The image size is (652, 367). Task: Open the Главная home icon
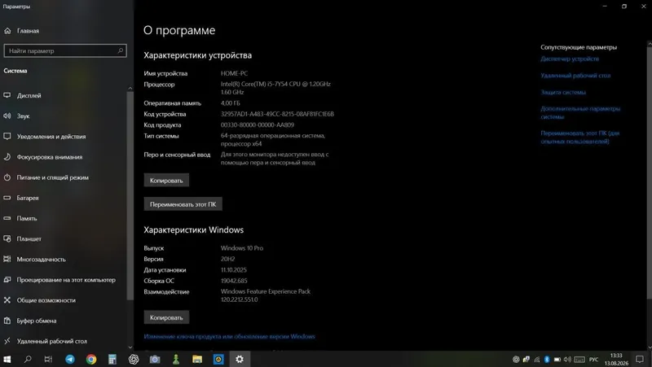point(7,31)
